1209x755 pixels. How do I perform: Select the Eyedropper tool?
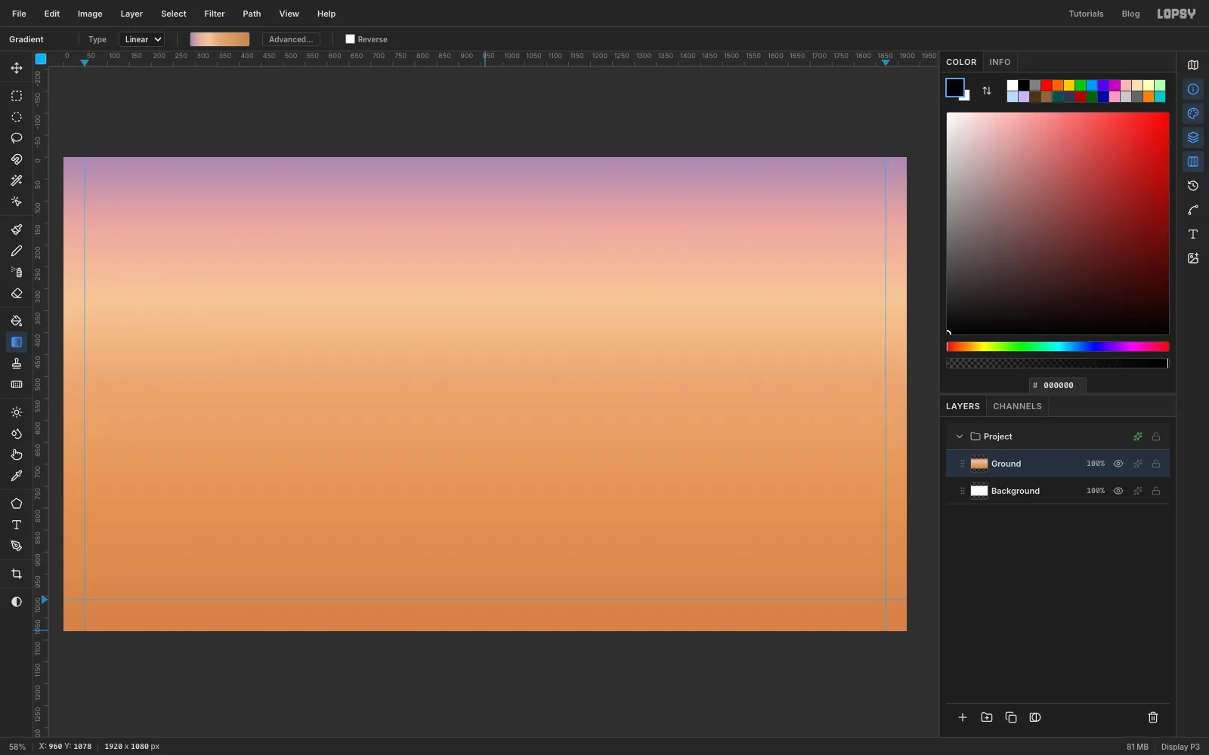coord(17,476)
